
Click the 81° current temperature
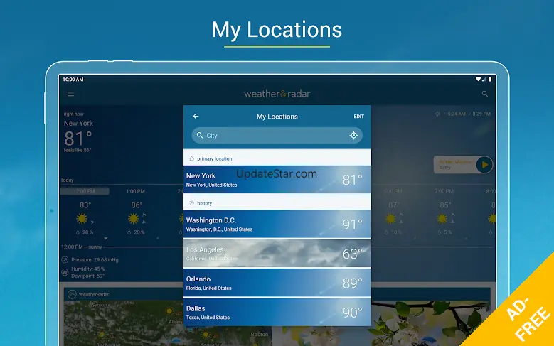78,138
